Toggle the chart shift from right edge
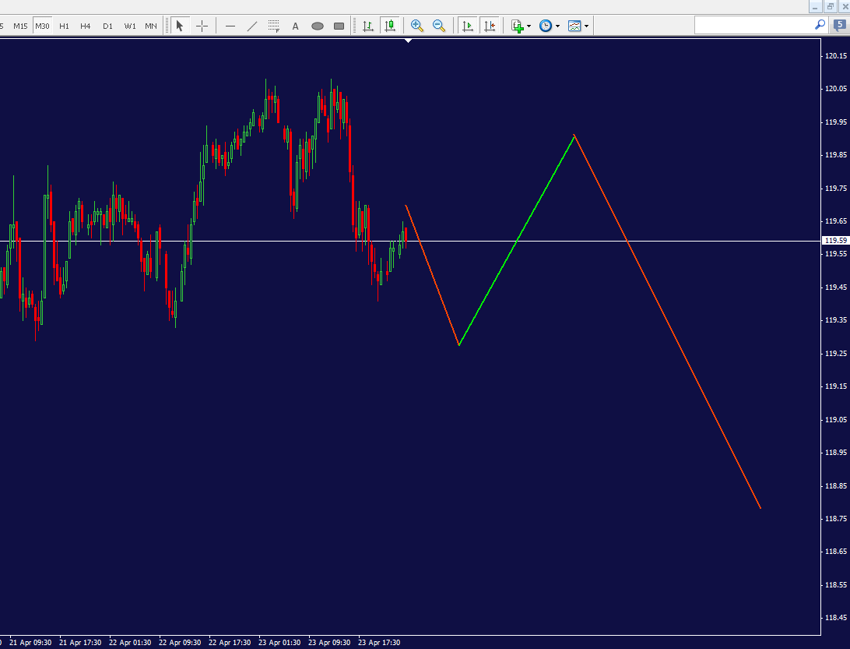The width and height of the screenshot is (850, 649). (490, 25)
